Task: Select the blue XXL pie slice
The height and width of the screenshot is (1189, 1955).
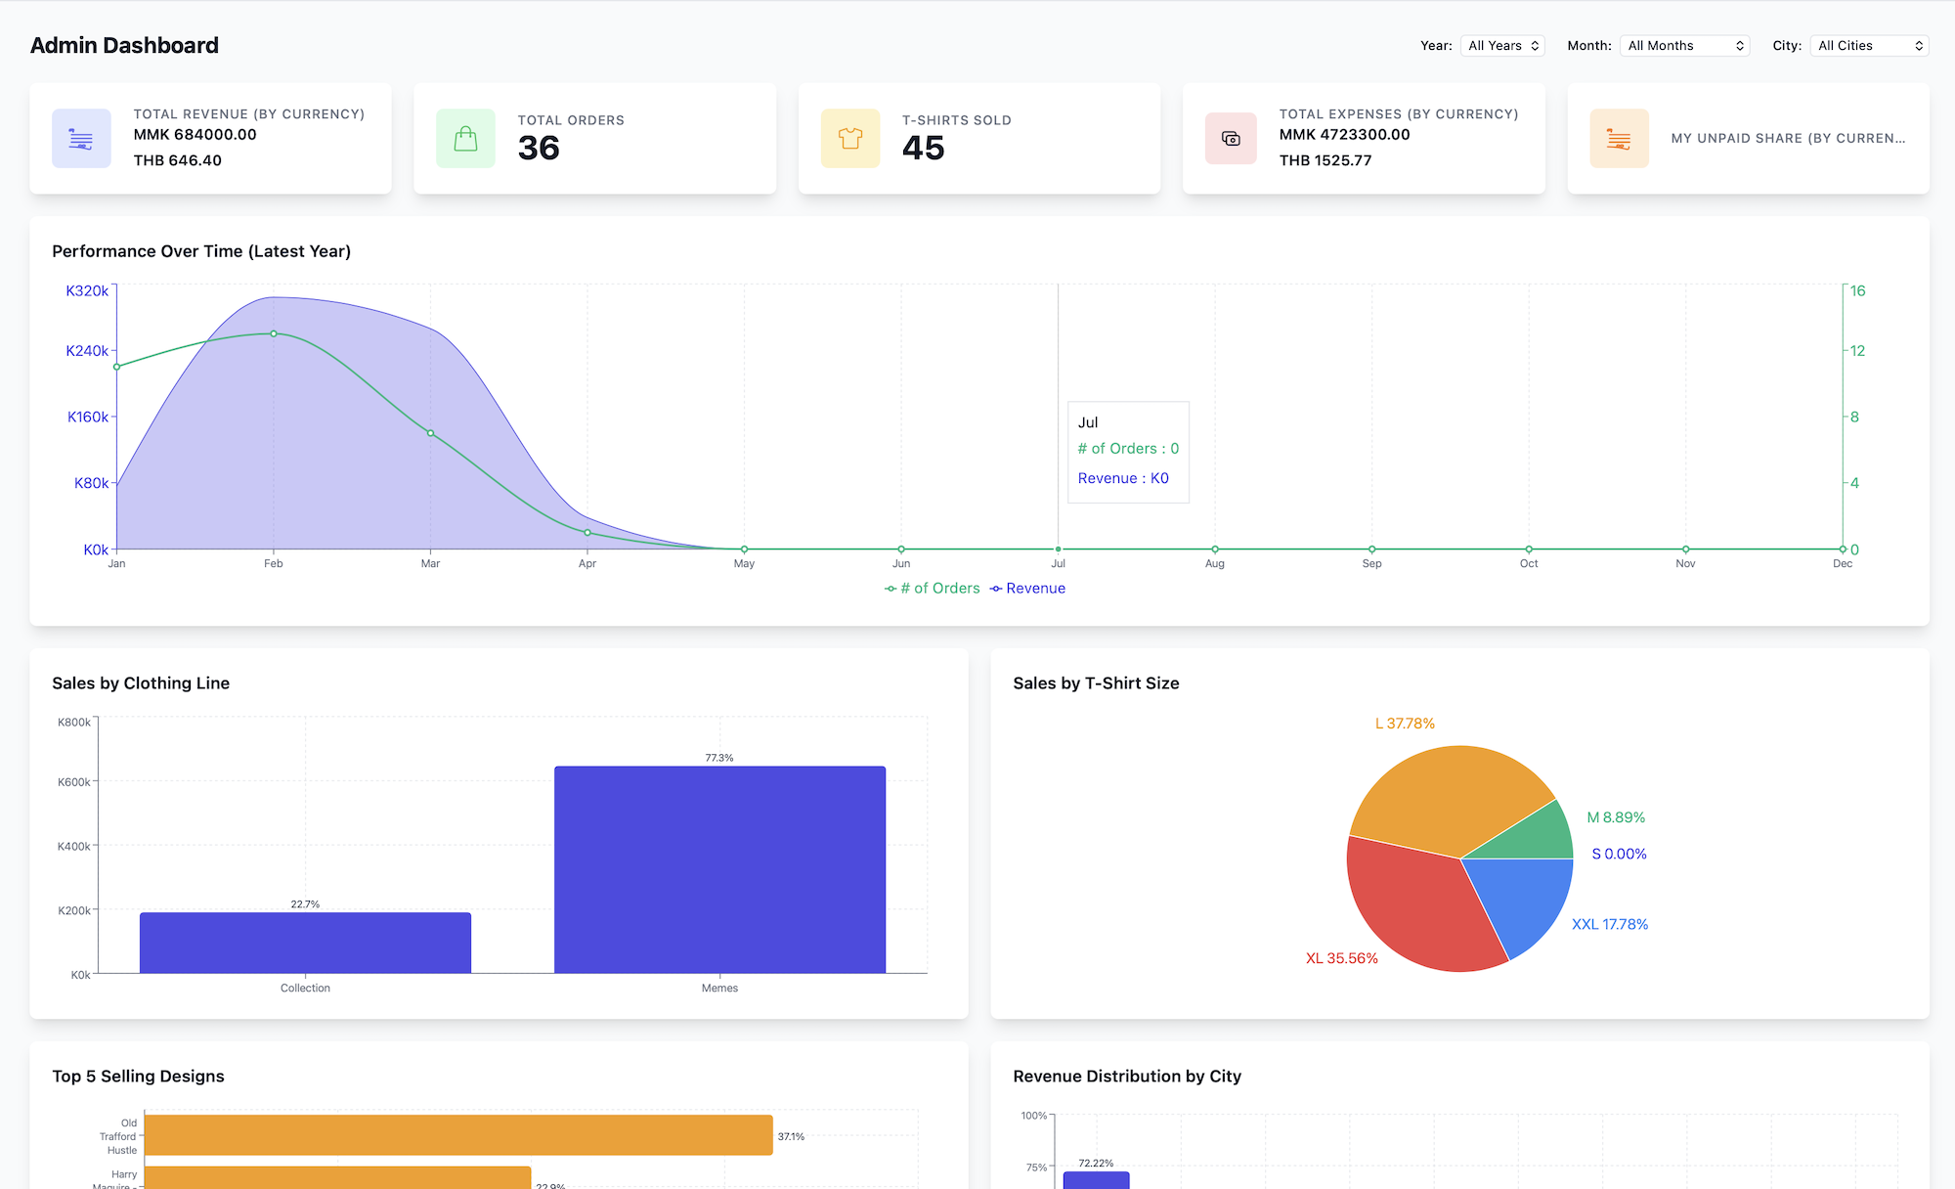Action: tap(1525, 900)
